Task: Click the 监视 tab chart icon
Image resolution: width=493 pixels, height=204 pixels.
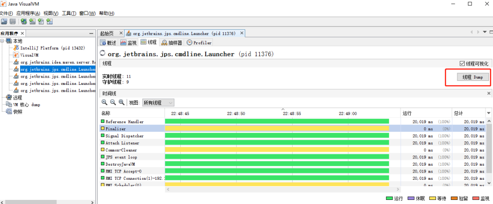Action: (x=123, y=42)
